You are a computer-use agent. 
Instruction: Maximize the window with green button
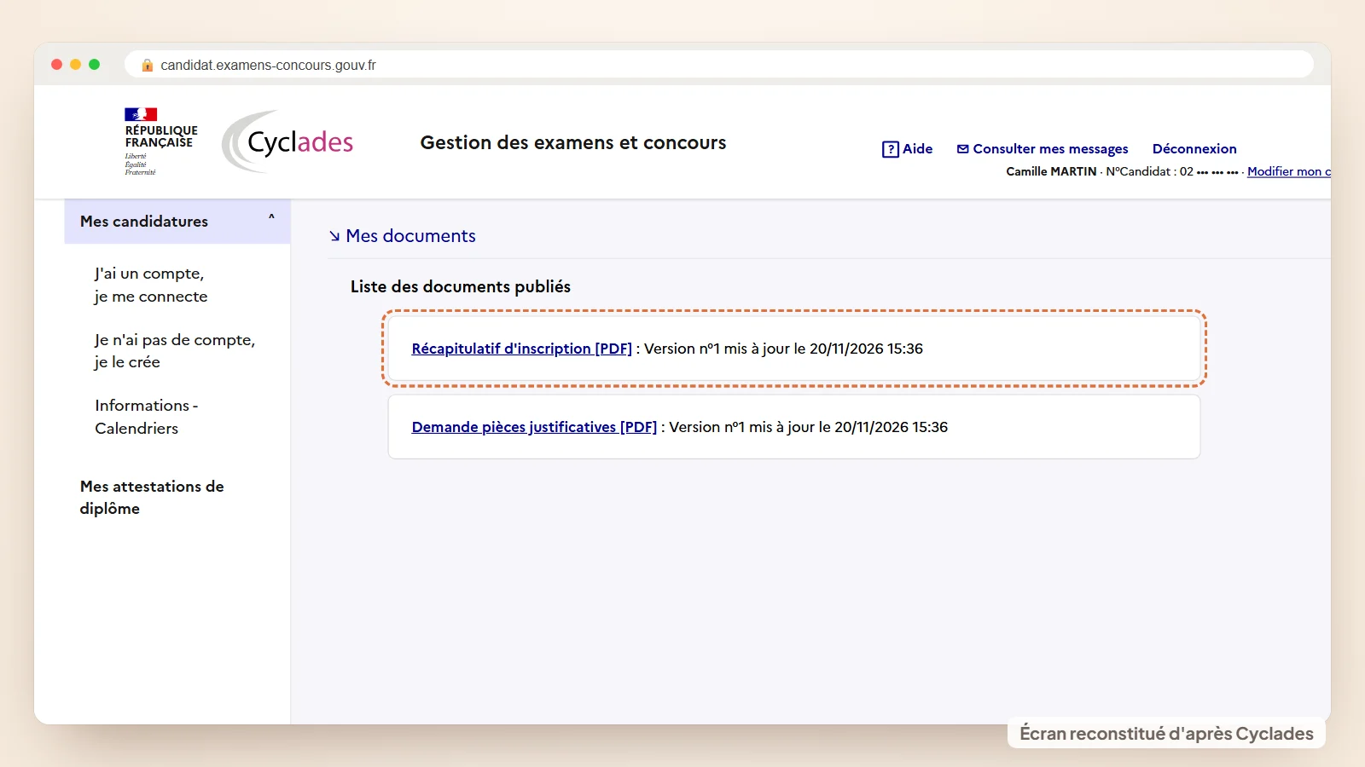point(95,65)
